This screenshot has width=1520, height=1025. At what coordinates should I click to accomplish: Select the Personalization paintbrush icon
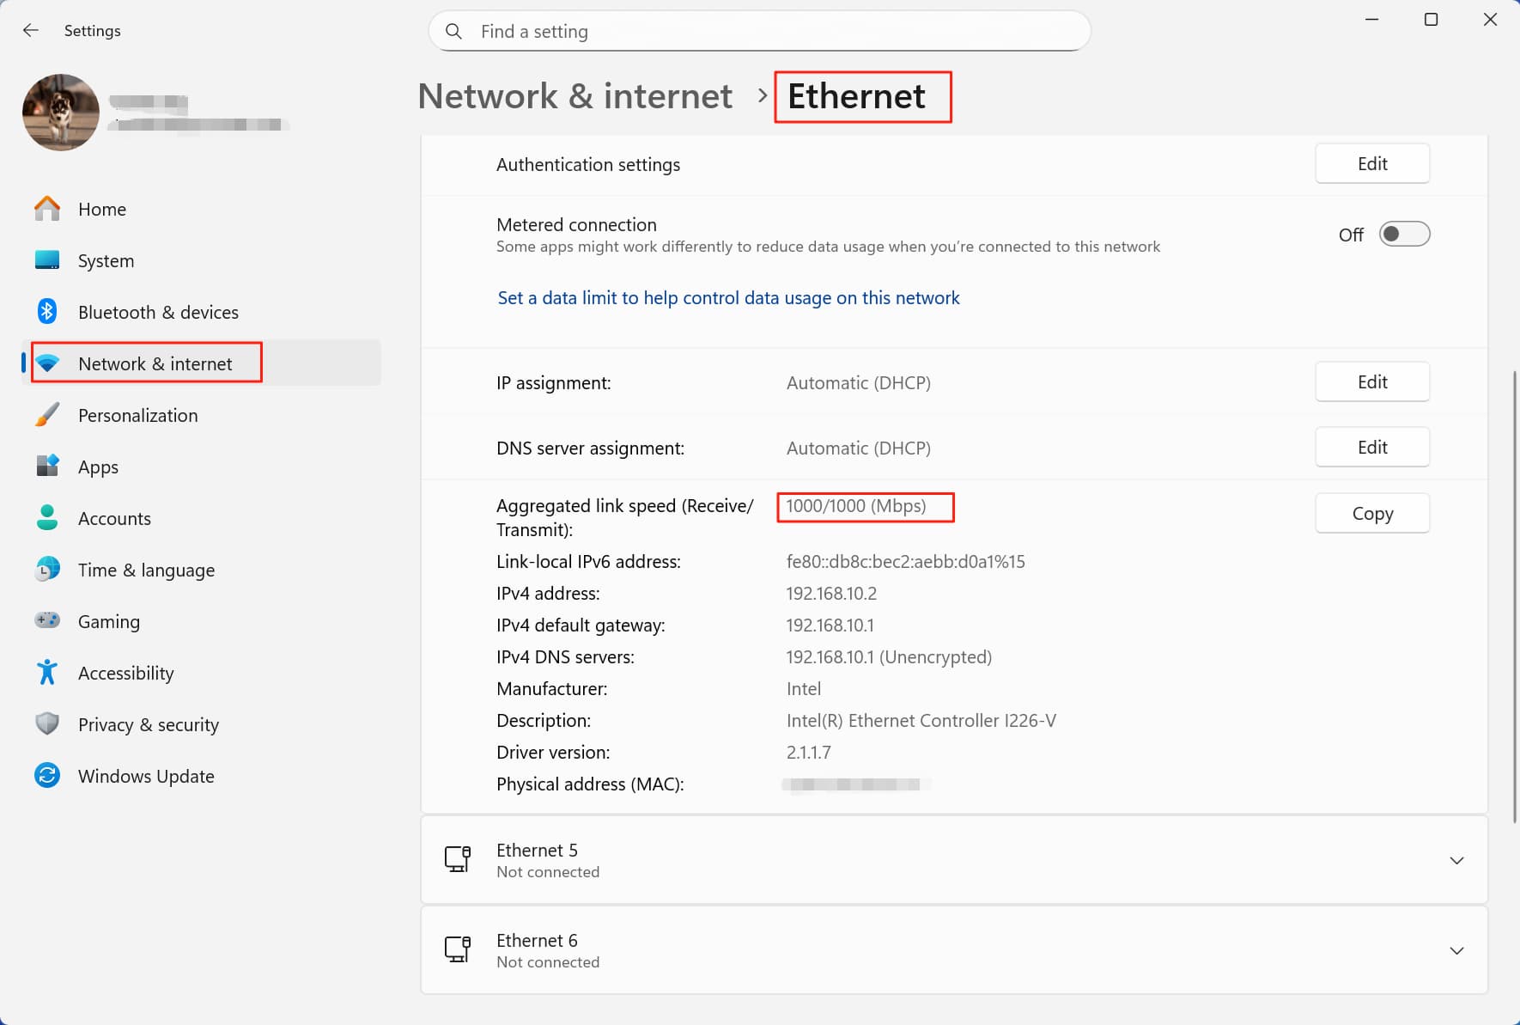point(47,415)
